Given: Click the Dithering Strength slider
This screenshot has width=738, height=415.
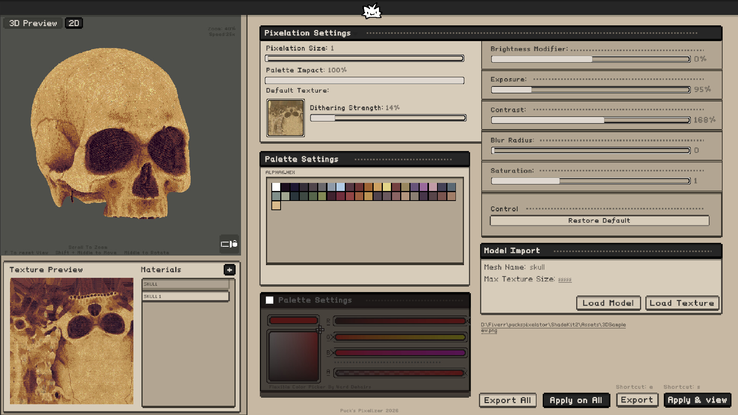Looking at the screenshot, I should point(388,118).
